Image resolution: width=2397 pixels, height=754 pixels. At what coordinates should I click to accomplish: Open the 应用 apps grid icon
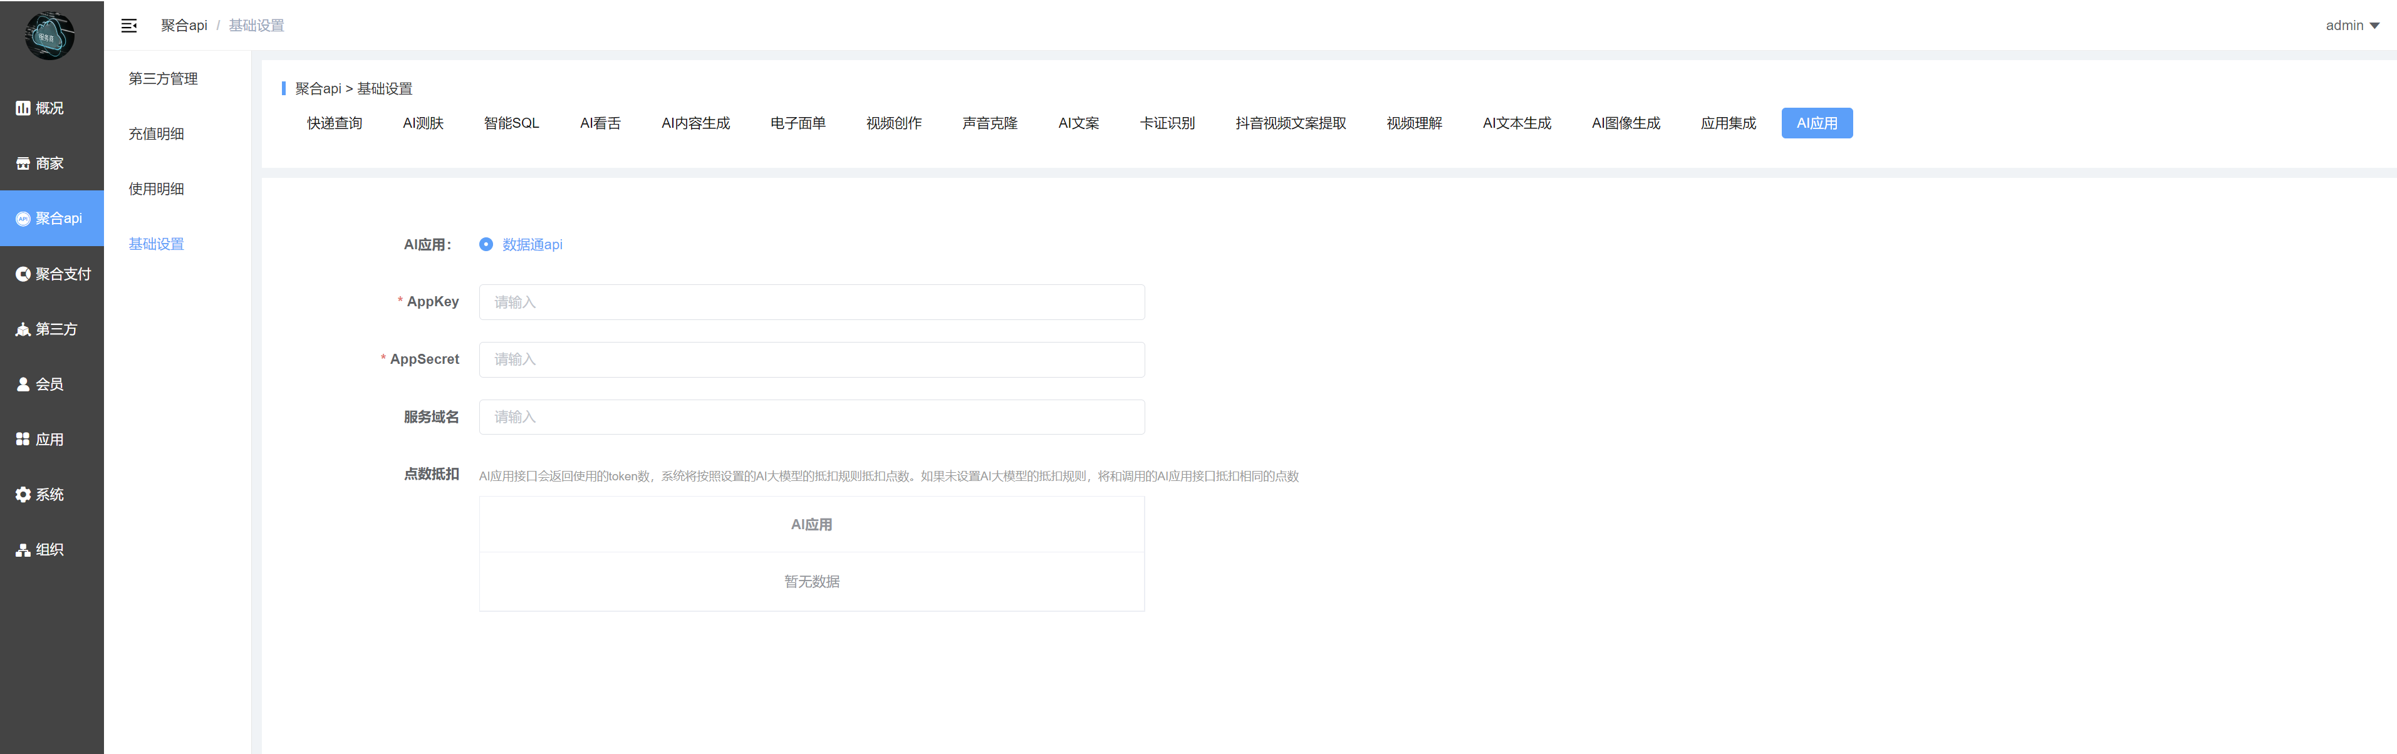(x=23, y=440)
